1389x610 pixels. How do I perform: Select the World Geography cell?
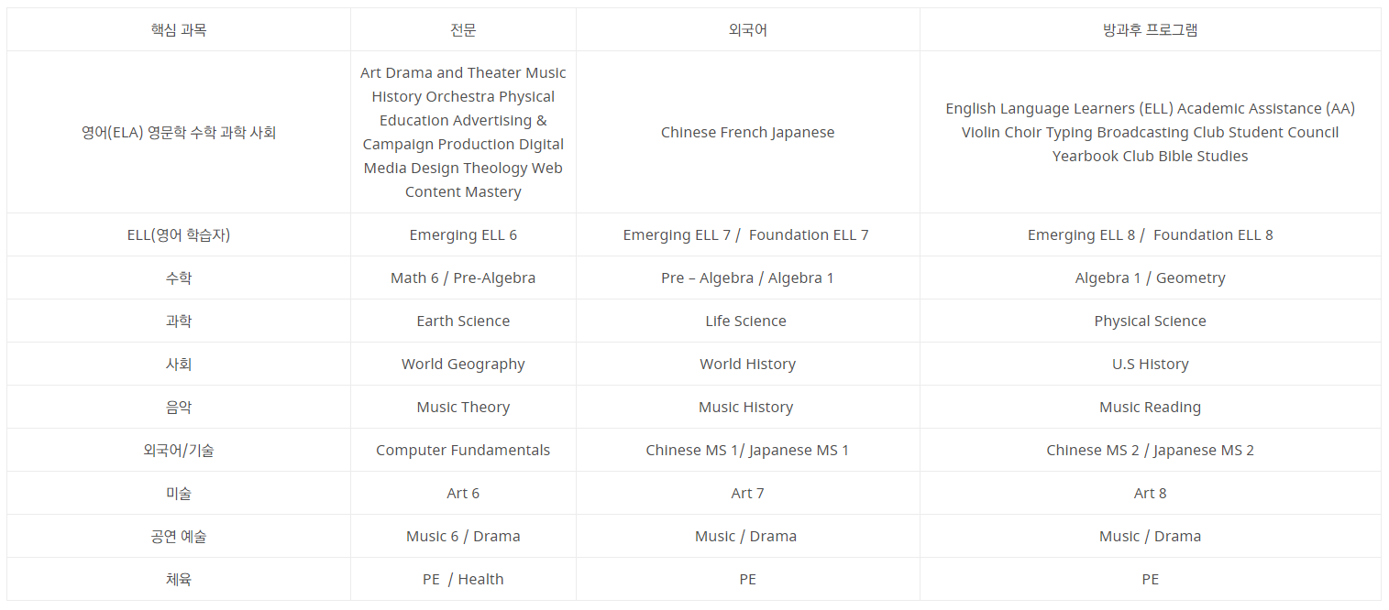[463, 364]
